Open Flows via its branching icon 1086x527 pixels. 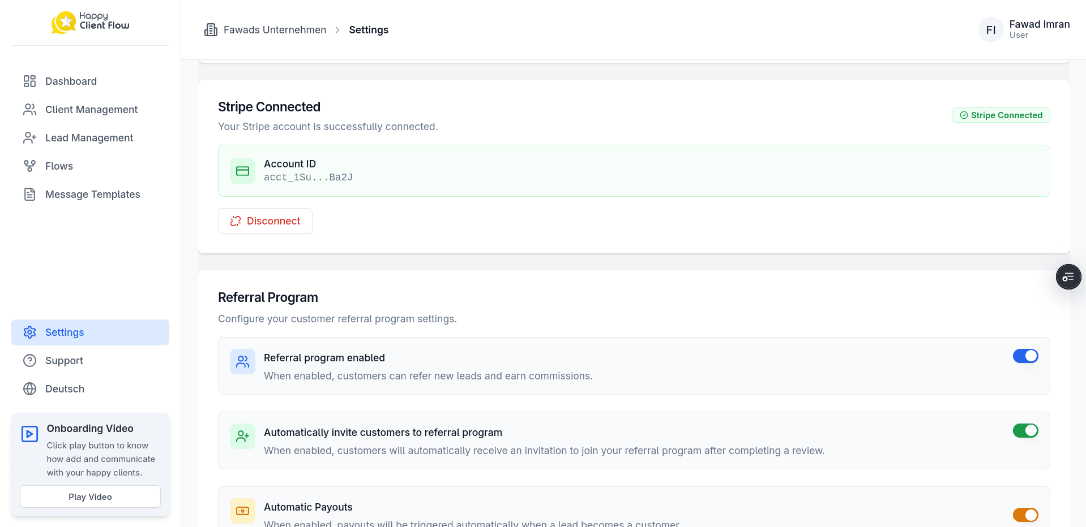tap(29, 166)
